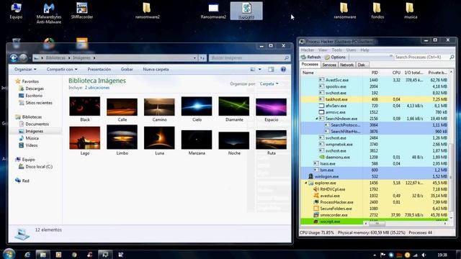The width and height of the screenshot is (461, 259).
Task: Go back in the Explorer window
Action: pyautogui.click(x=14, y=58)
